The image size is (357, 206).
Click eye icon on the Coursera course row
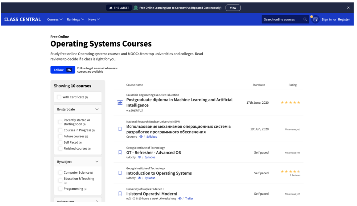[141, 137]
